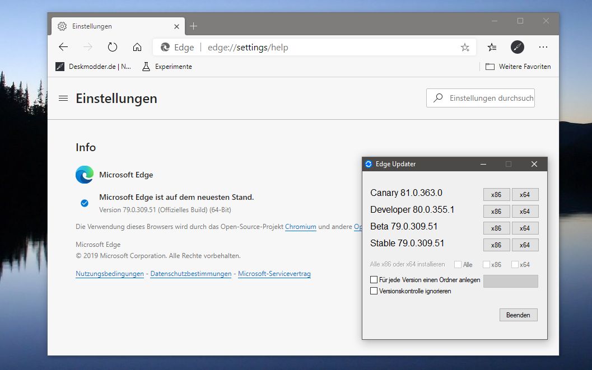Open the Microsoft-Servicevertrag link
Viewport: 592px width, 370px height.
point(274,274)
